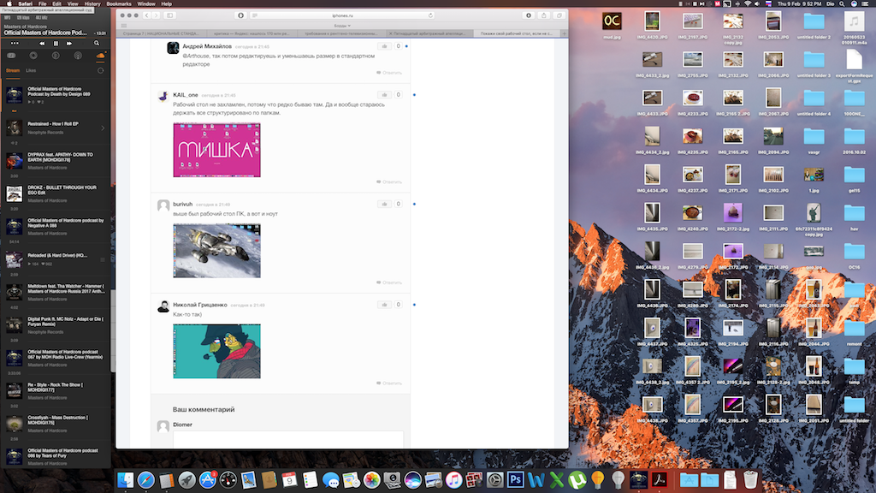Skip to next track in music player

69,43
